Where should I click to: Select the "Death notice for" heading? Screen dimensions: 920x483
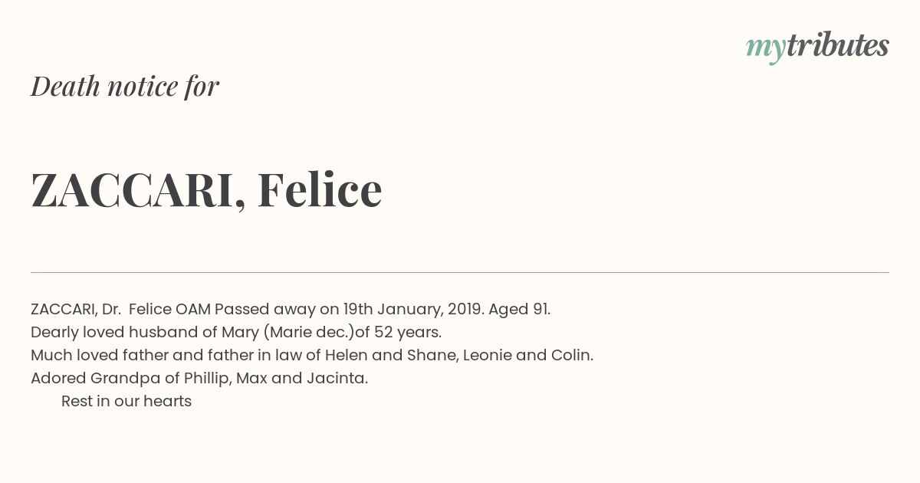point(125,86)
